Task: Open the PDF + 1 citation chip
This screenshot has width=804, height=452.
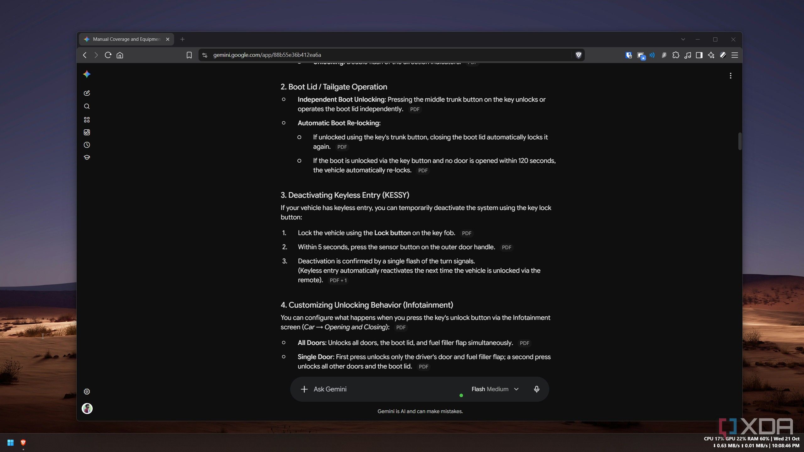Action: point(338,280)
